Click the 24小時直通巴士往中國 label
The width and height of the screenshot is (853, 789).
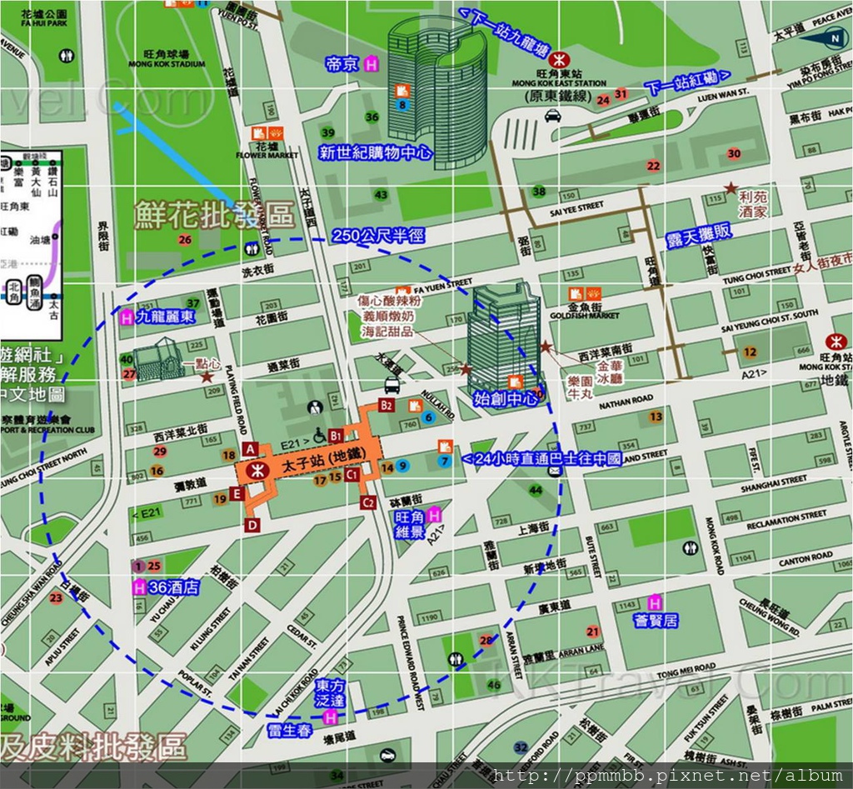(x=541, y=459)
